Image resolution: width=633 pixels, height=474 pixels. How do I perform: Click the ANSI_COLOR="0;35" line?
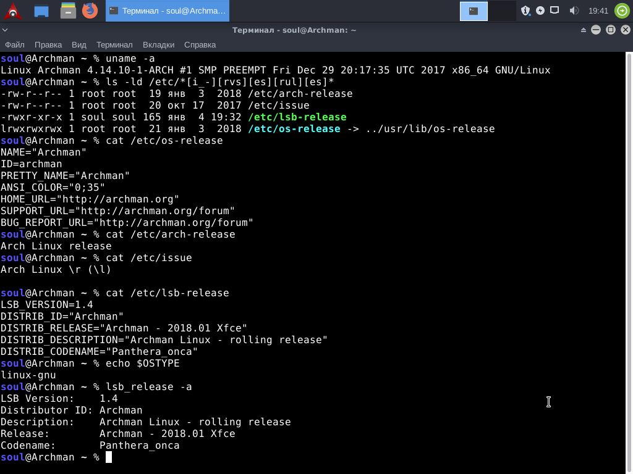coord(53,188)
